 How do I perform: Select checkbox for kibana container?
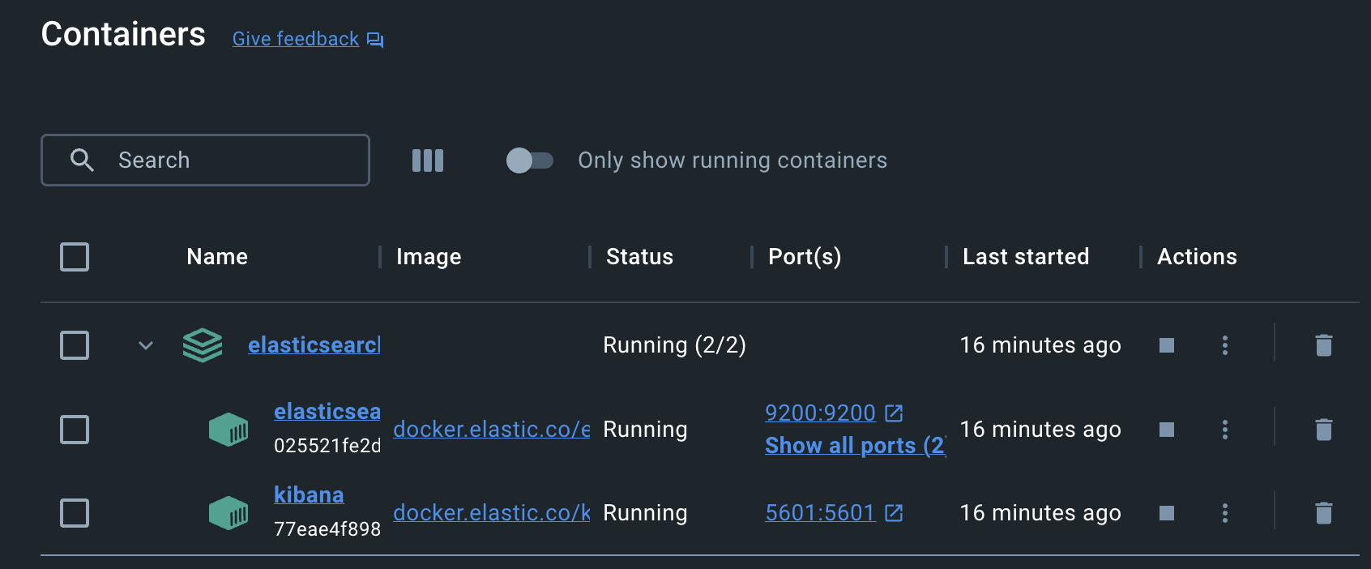click(x=75, y=513)
